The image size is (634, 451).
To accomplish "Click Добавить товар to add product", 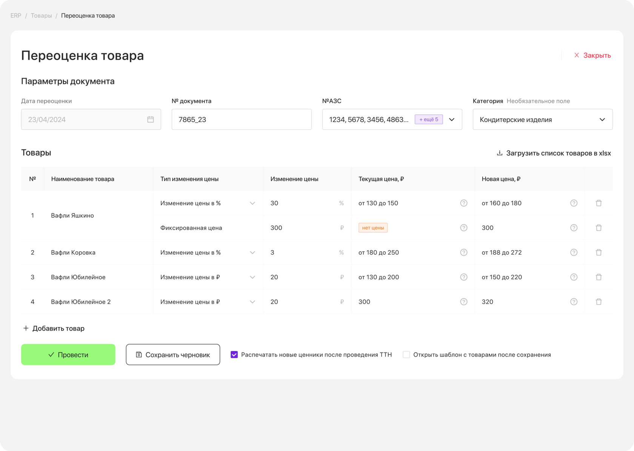I will (54, 328).
